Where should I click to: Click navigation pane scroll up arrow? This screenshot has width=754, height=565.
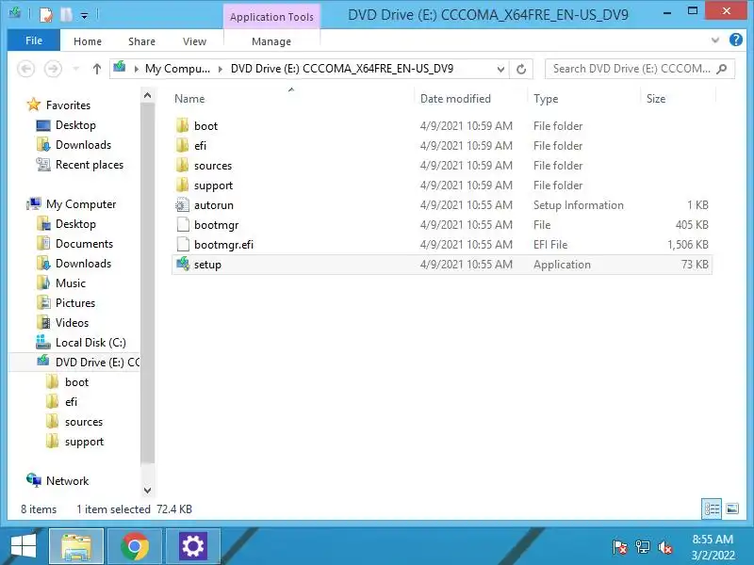148,95
